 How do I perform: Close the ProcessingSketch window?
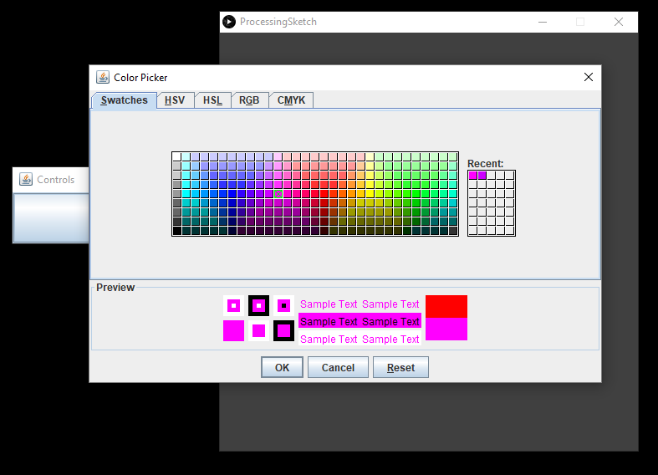coord(619,22)
